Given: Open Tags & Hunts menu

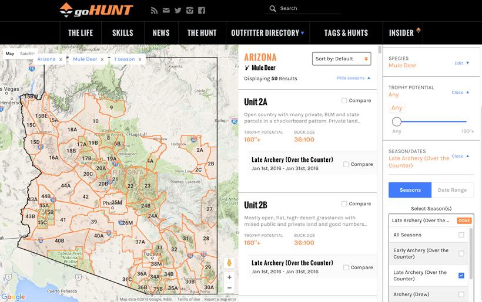Looking at the screenshot, I should click(346, 33).
